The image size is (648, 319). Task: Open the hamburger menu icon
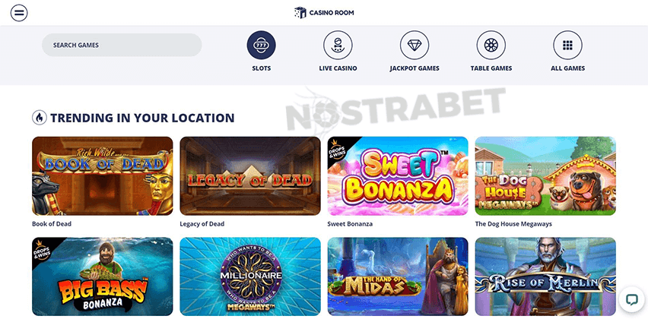[x=19, y=13]
